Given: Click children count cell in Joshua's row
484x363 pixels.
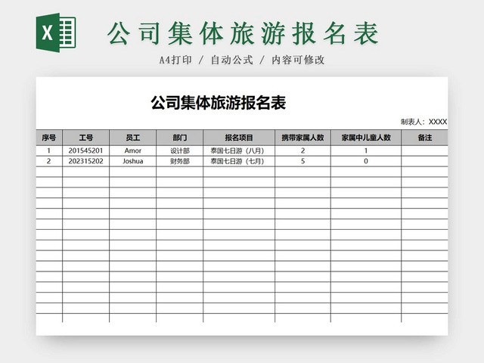Looking at the screenshot, I should (x=366, y=161).
